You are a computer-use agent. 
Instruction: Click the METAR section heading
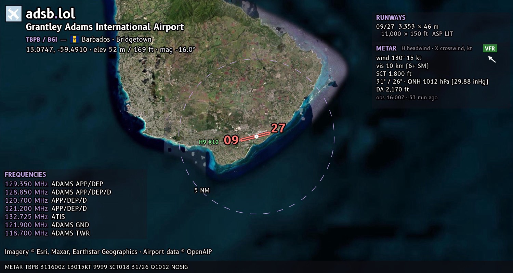click(x=386, y=48)
